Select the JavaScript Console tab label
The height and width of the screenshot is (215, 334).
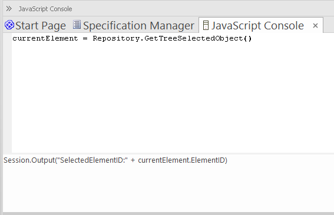257,25
